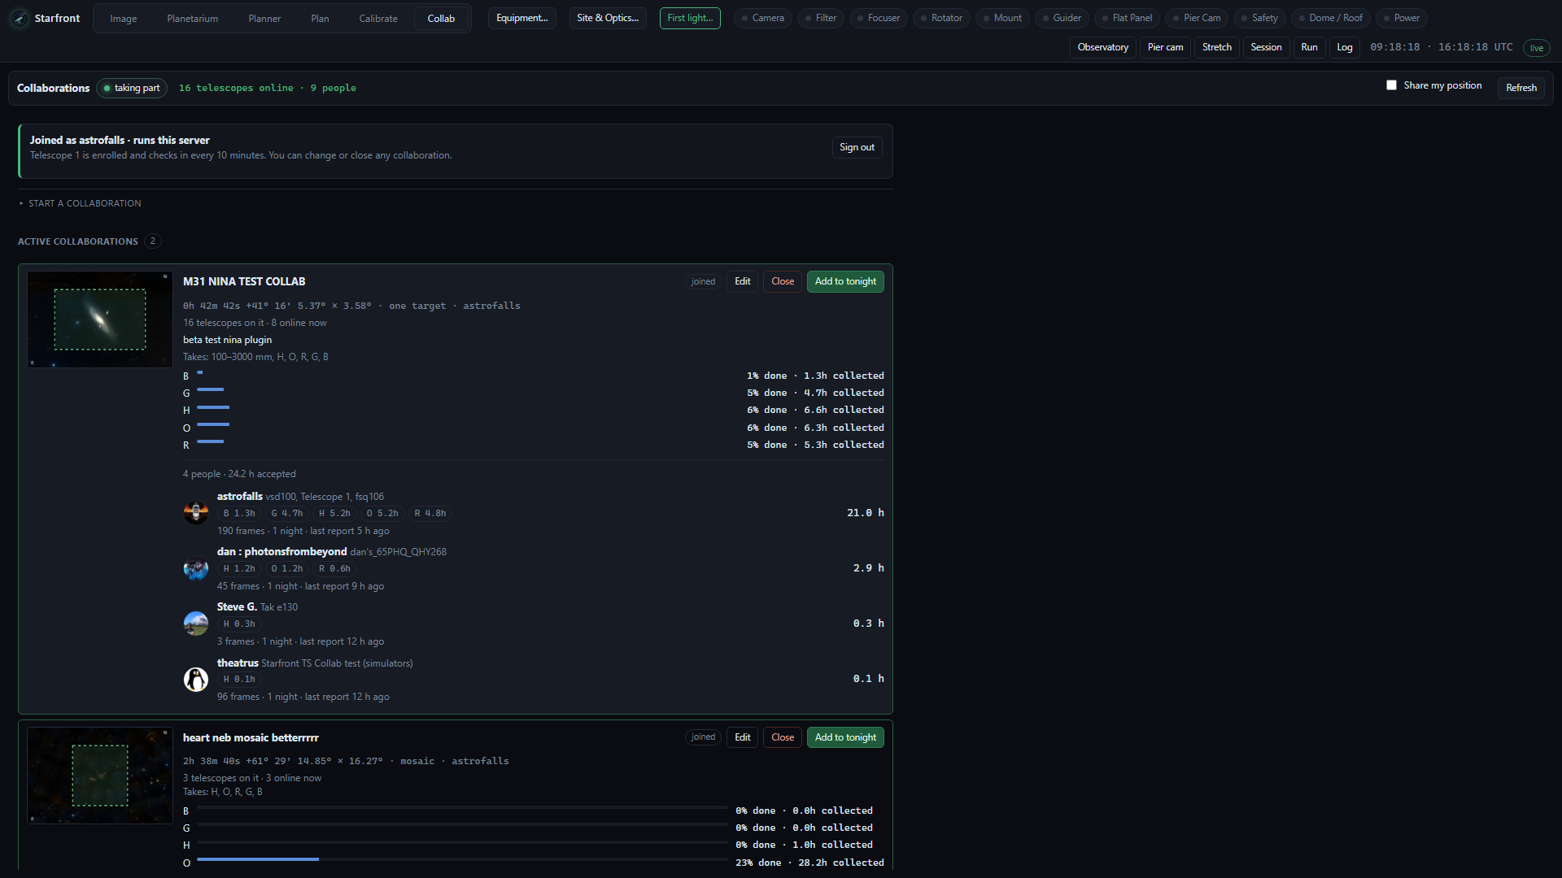Open the Pier cam view

[1165, 47]
